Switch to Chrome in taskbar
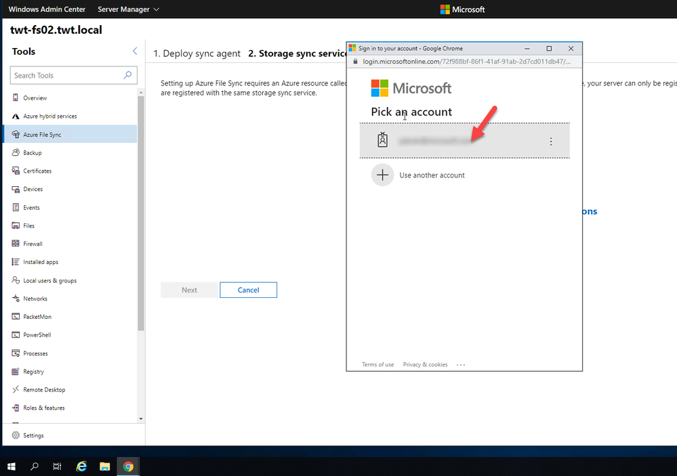Image resolution: width=677 pixels, height=476 pixels. [128, 467]
